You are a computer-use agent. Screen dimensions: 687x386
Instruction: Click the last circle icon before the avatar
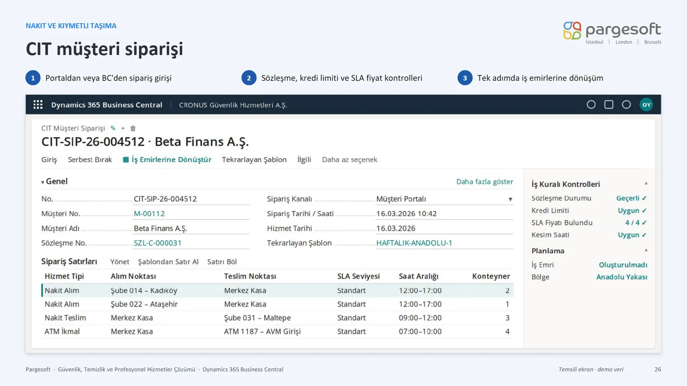point(626,104)
